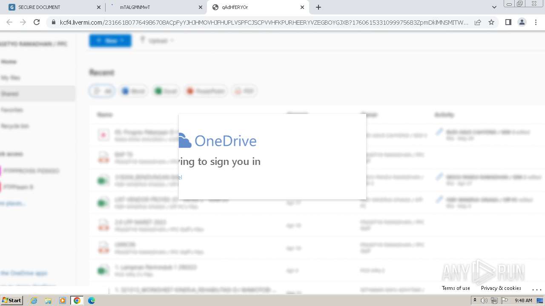Open Windows Media Player from the taskbar

click(63, 300)
